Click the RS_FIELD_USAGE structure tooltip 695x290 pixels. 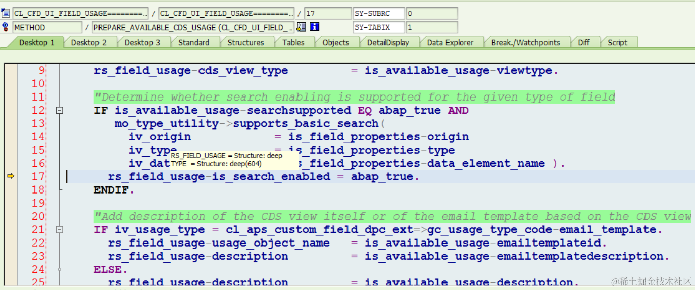pos(234,160)
